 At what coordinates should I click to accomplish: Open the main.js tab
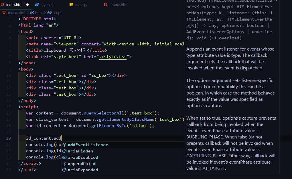(81, 5)
